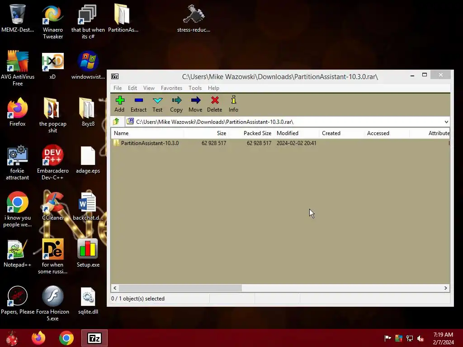Click the taskbar clock showing 7:19 AM
463x347 pixels.
(x=443, y=338)
